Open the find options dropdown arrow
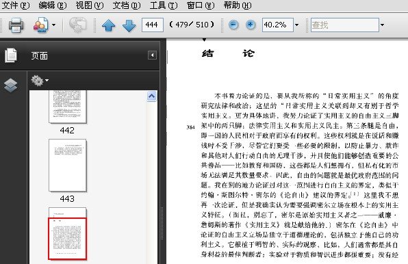 (382, 25)
